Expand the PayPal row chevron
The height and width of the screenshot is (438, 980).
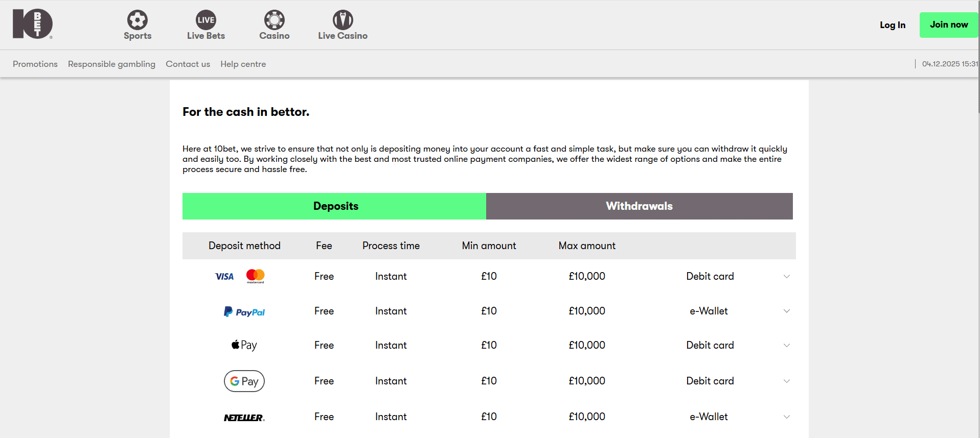pos(787,311)
